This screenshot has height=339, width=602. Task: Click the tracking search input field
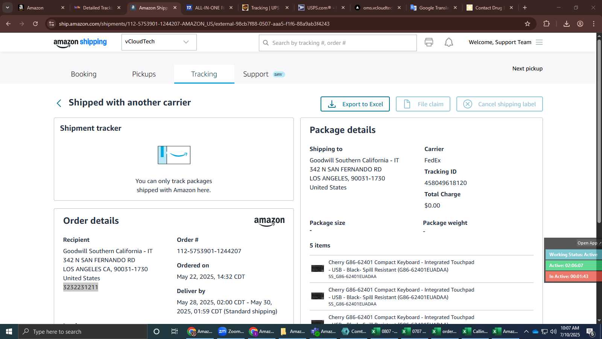click(x=337, y=43)
